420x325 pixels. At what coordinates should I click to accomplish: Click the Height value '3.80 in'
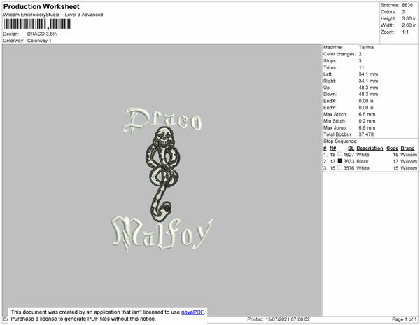click(409, 18)
